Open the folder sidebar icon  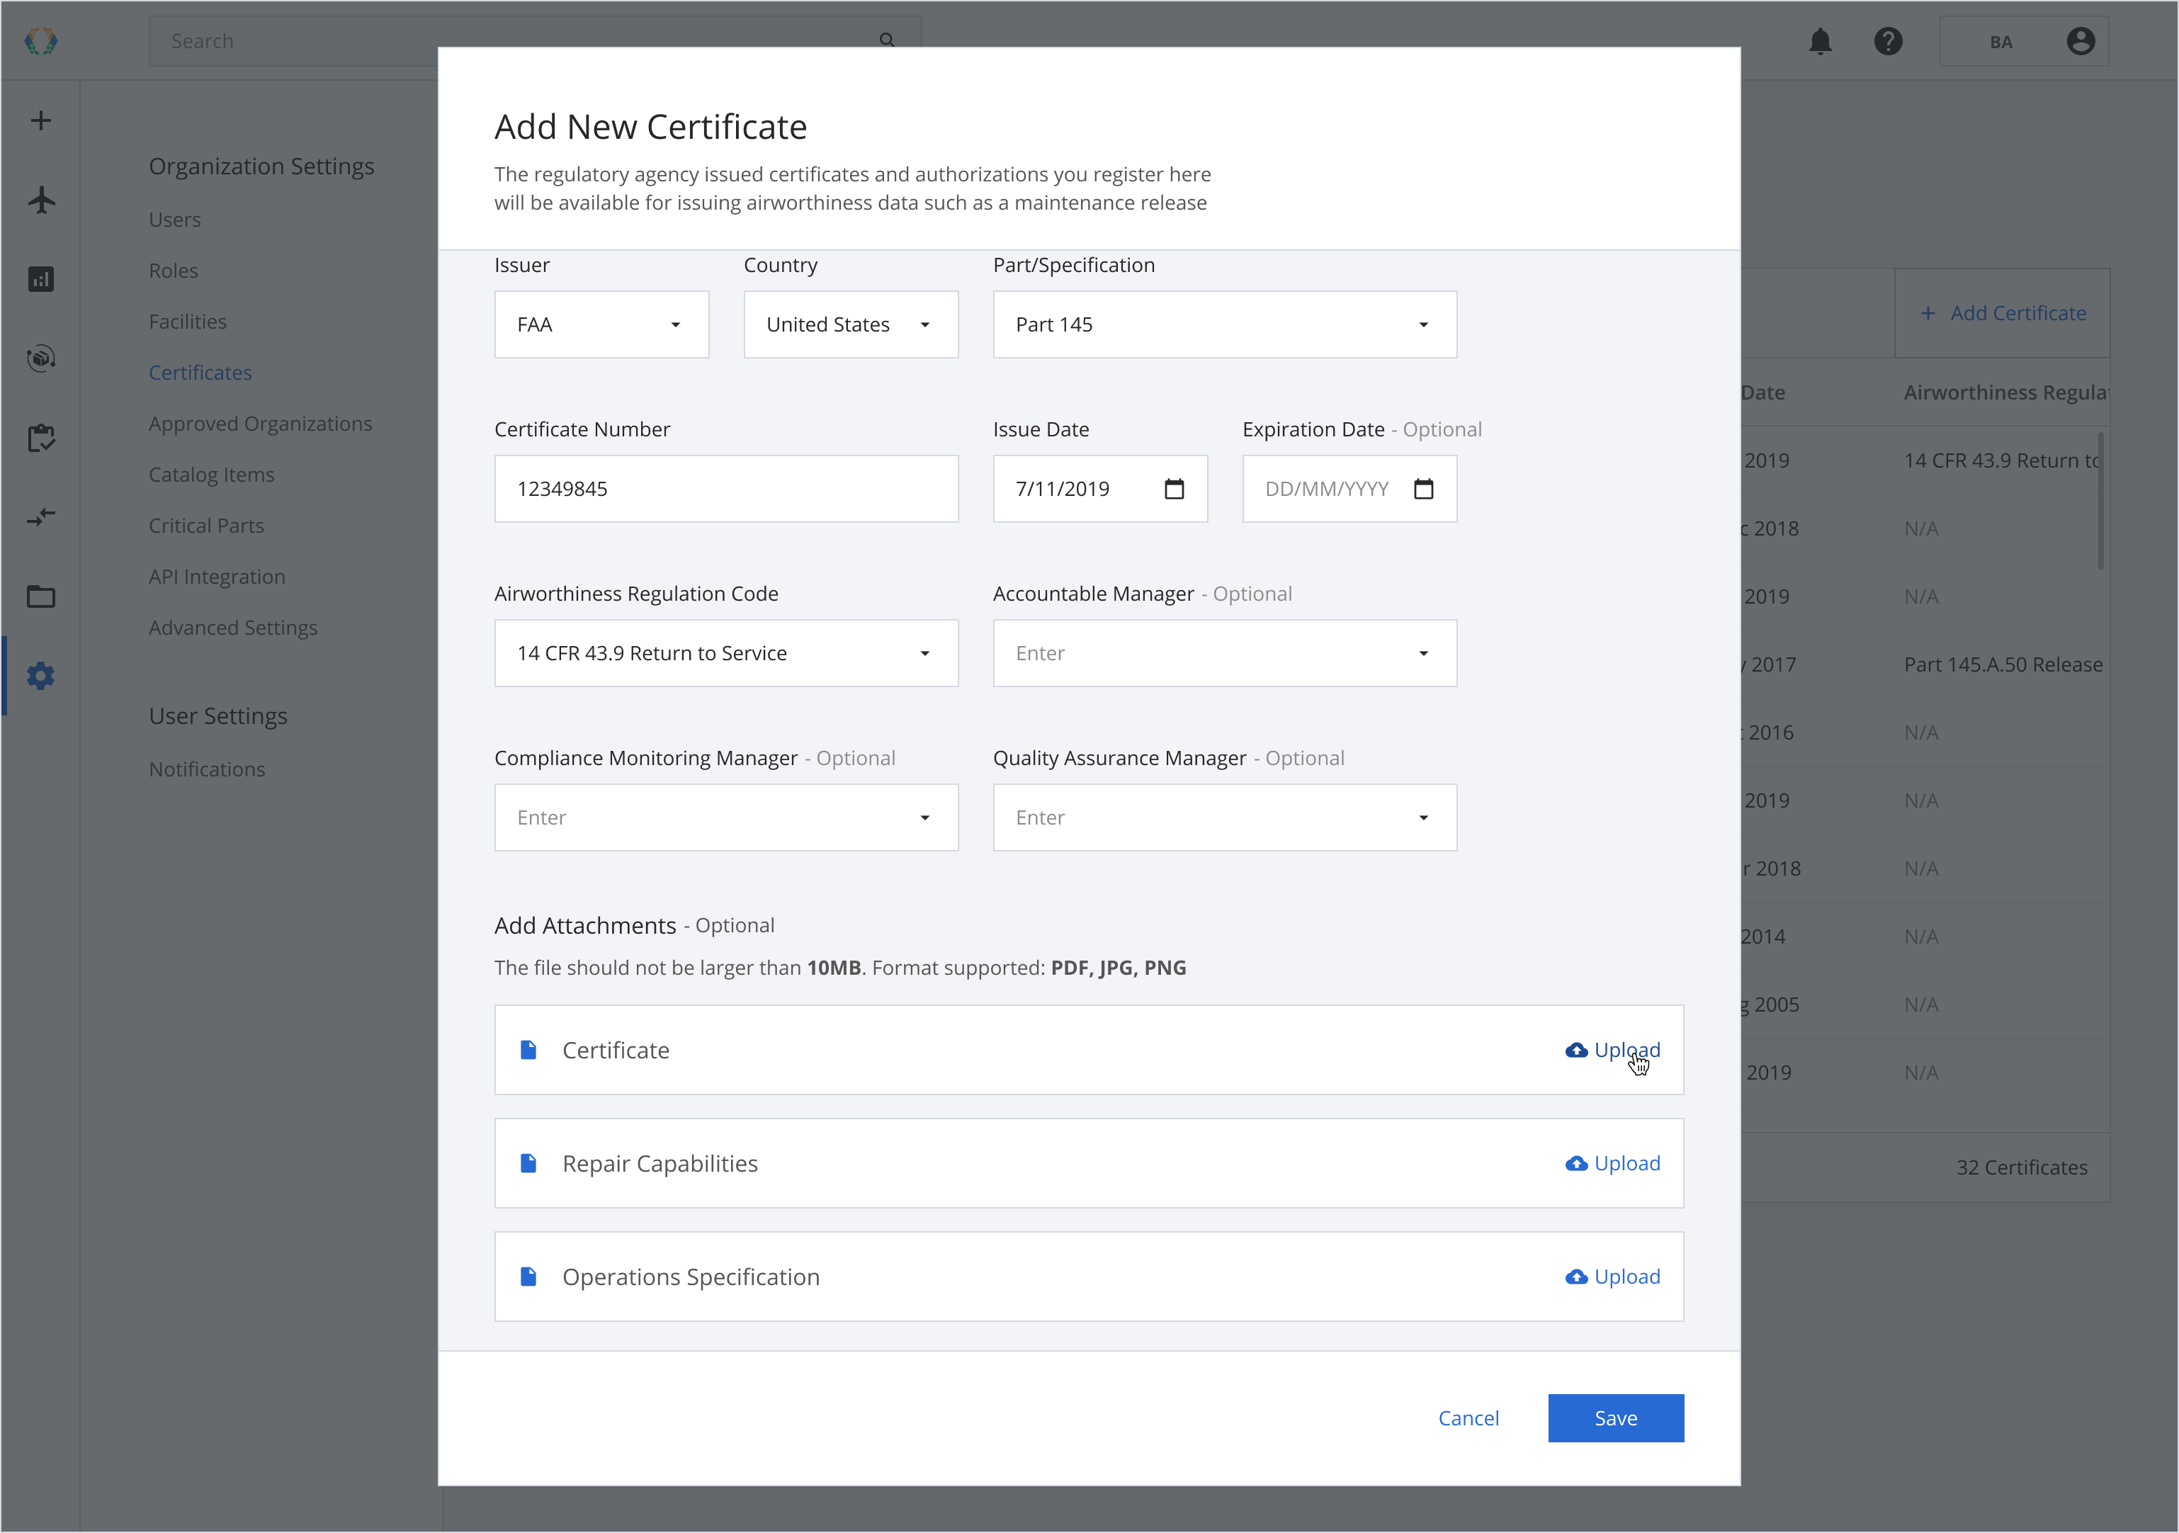[41, 596]
